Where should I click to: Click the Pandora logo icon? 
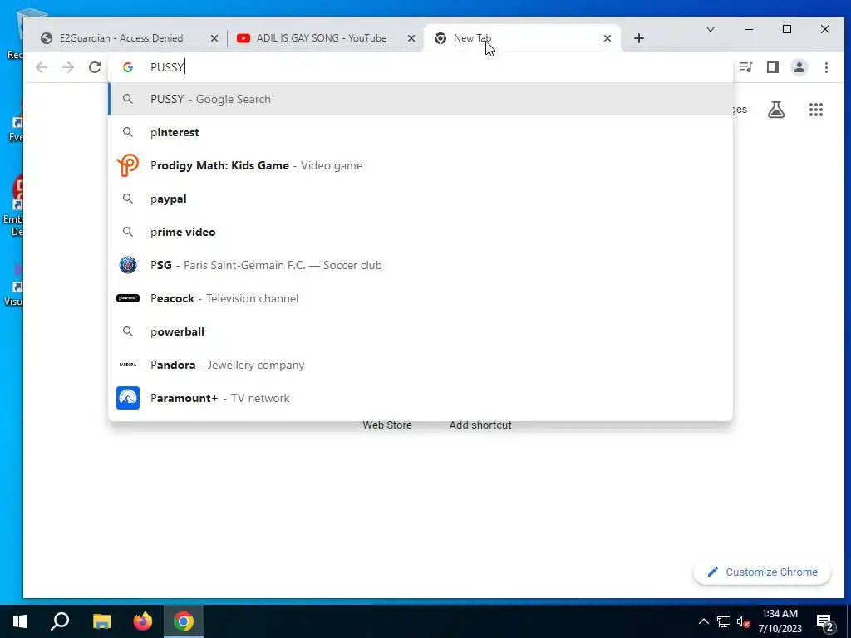point(128,365)
